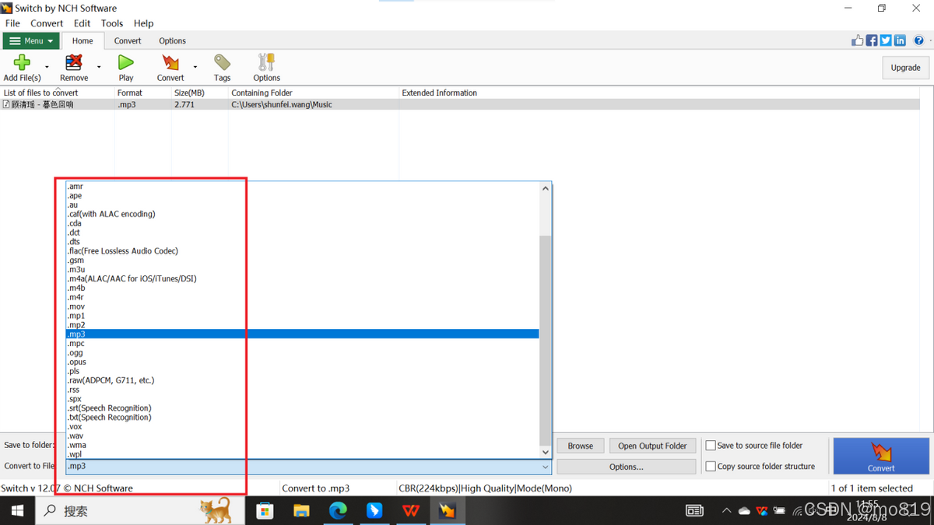934x525 pixels.
Task: Click the thumbs-up like icon
Action: tap(858, 40)
